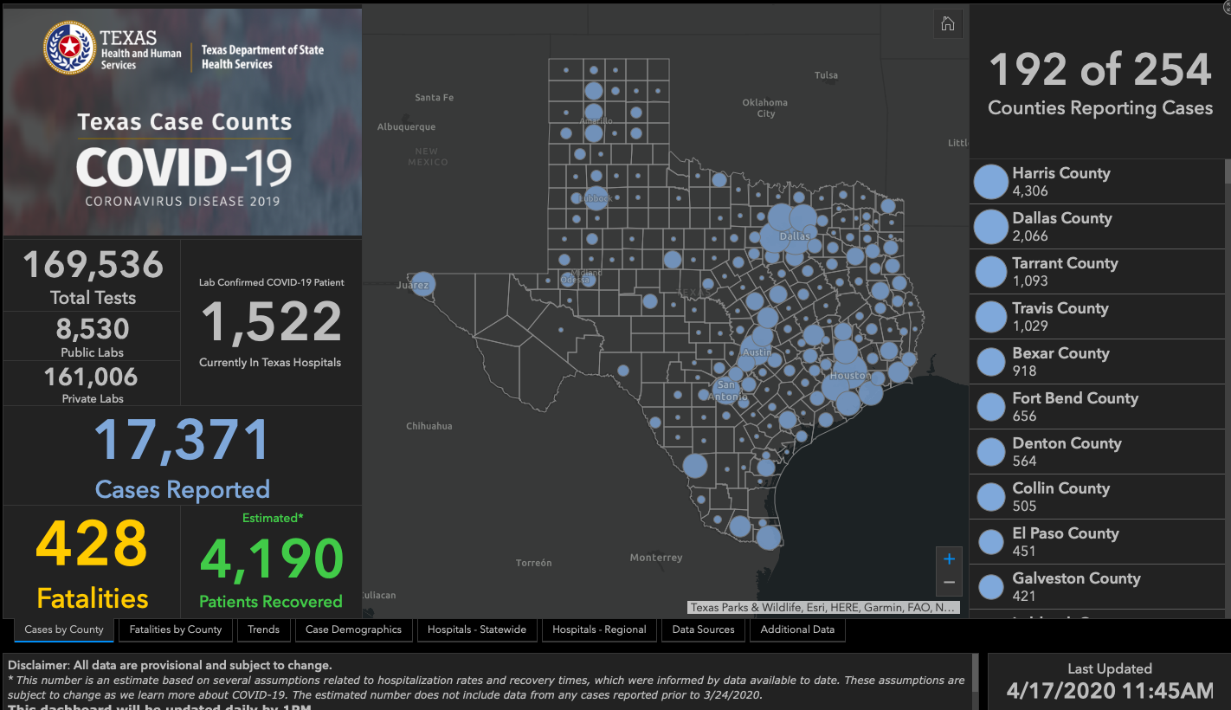Open the Additional Data tab
1231x710 pixels.
(x=797, y=629)
